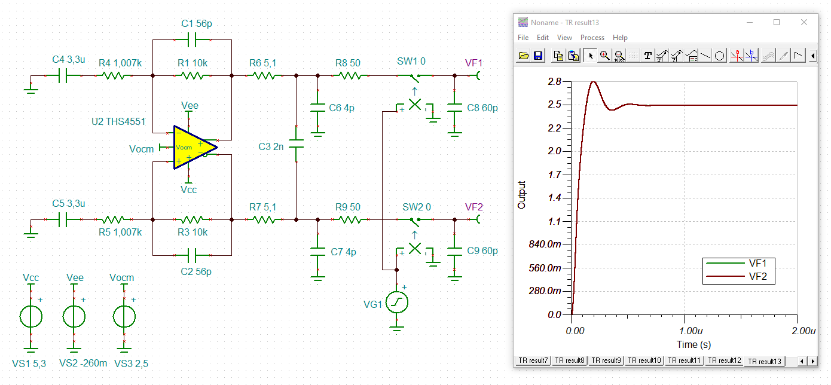Switch to the TR result9 tab
The height and width of the screenshot is (385, 831).
[607, 360]
